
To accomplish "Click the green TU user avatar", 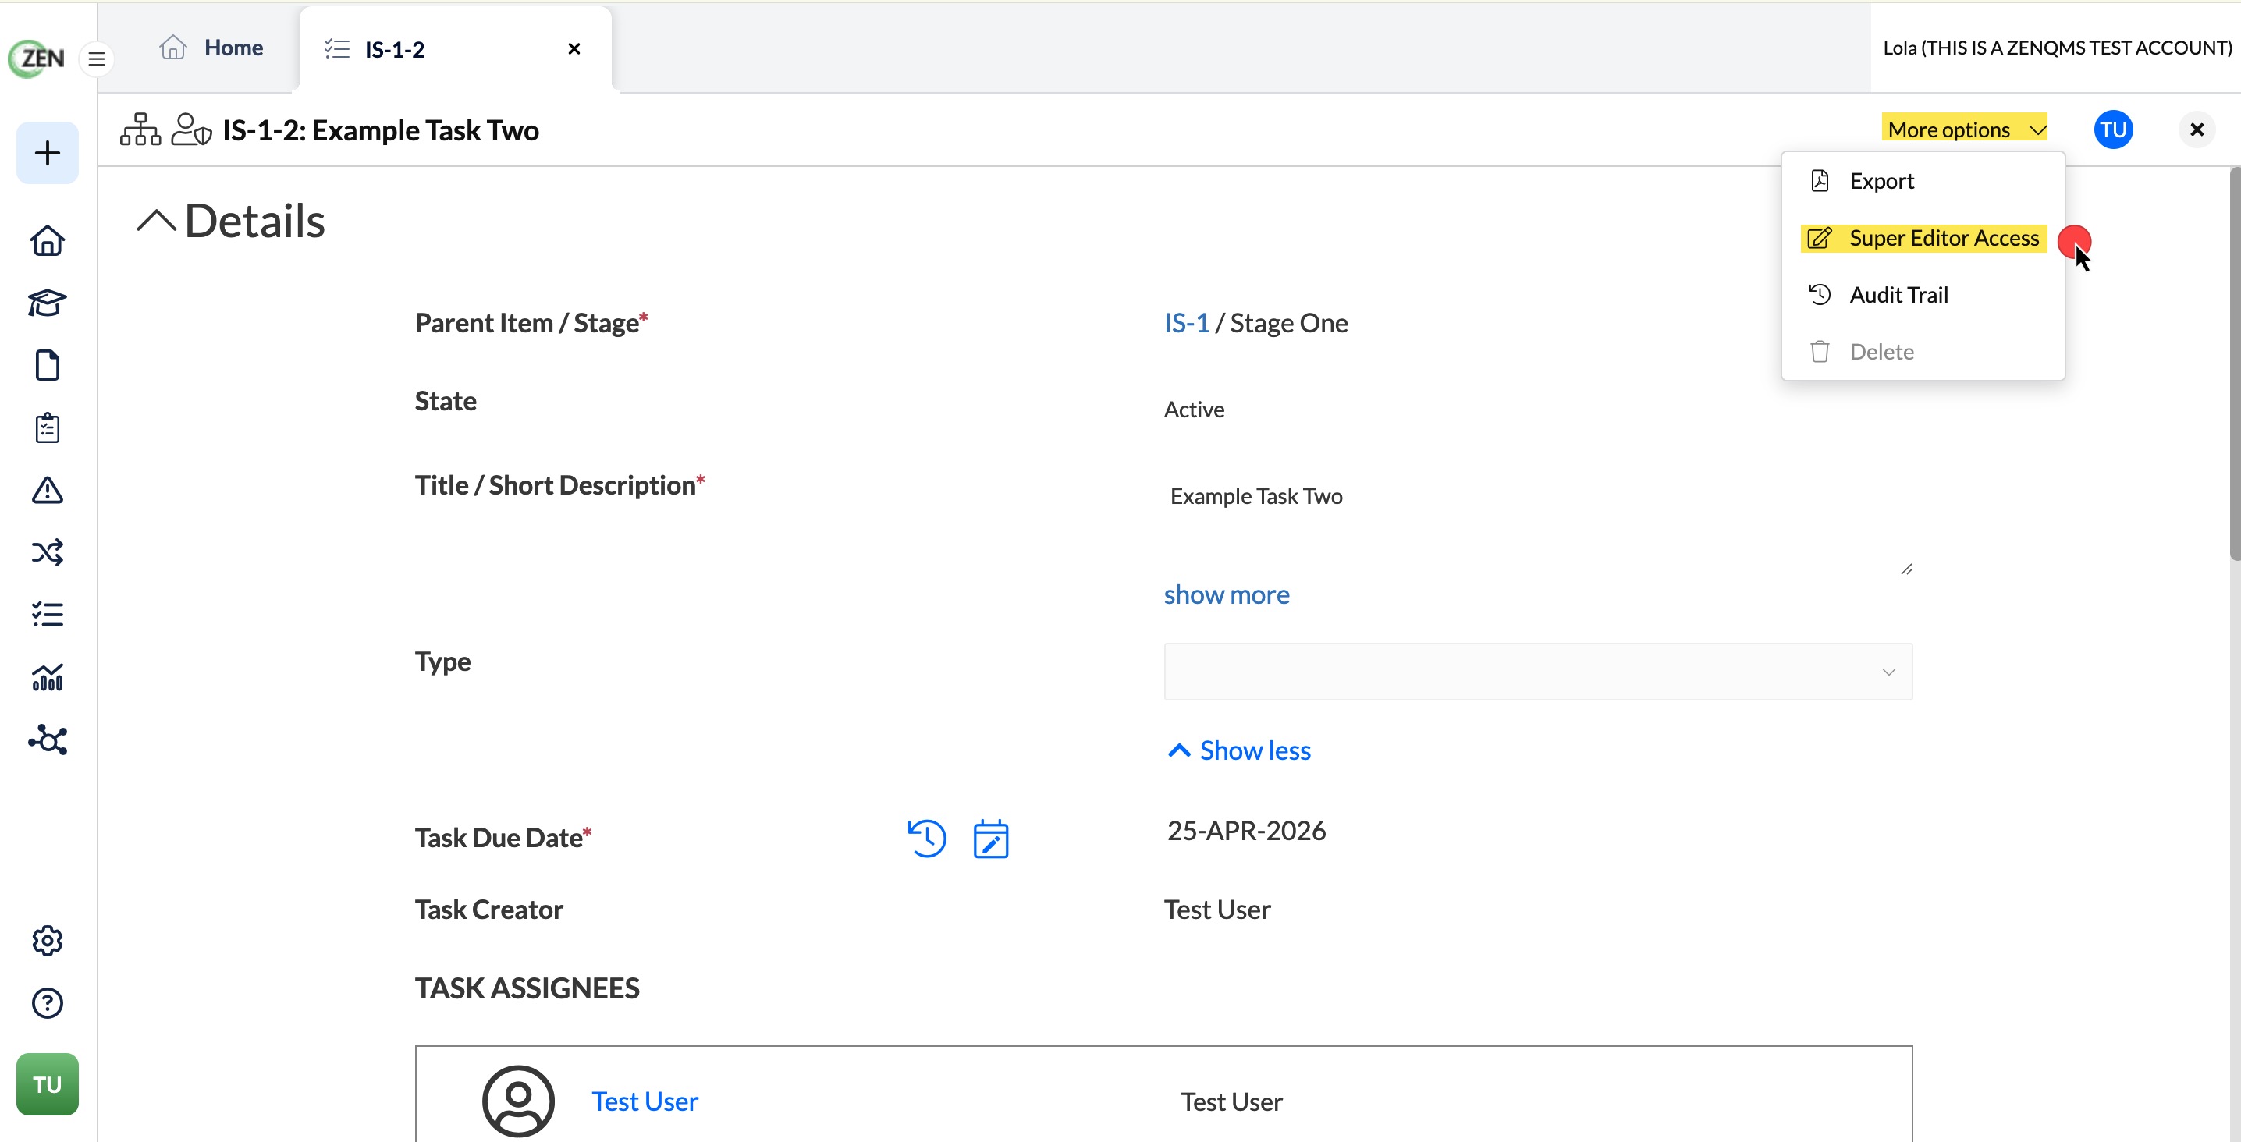I will (x=47, y=1084).
